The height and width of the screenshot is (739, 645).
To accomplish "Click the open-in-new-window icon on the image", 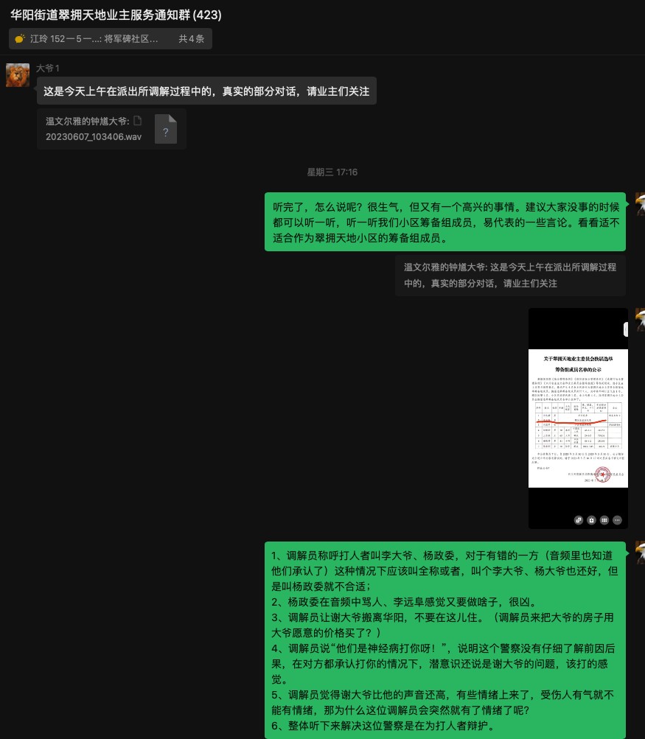I will (x=578, y=519).
